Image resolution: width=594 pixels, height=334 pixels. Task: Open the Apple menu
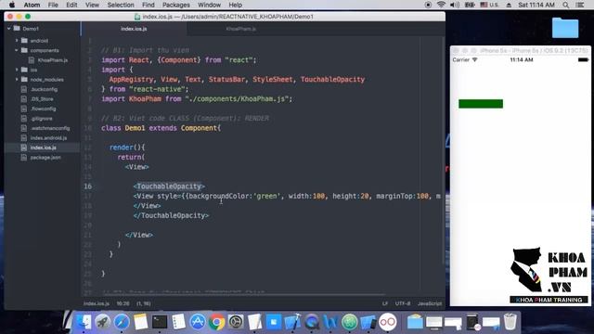12,5
